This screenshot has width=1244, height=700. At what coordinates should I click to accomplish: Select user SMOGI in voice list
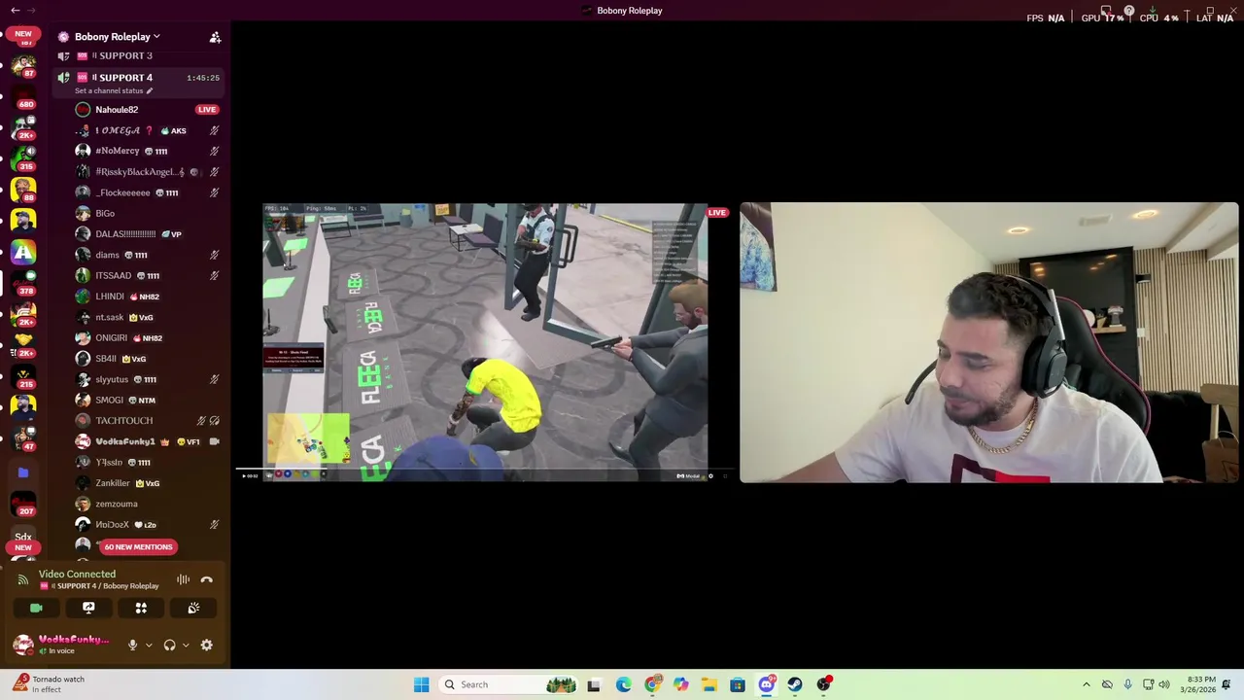coord(146,400)
